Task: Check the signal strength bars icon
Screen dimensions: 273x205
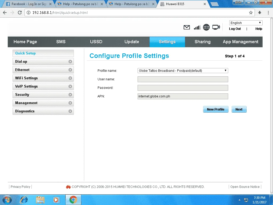Action: (x=197, y=27)
